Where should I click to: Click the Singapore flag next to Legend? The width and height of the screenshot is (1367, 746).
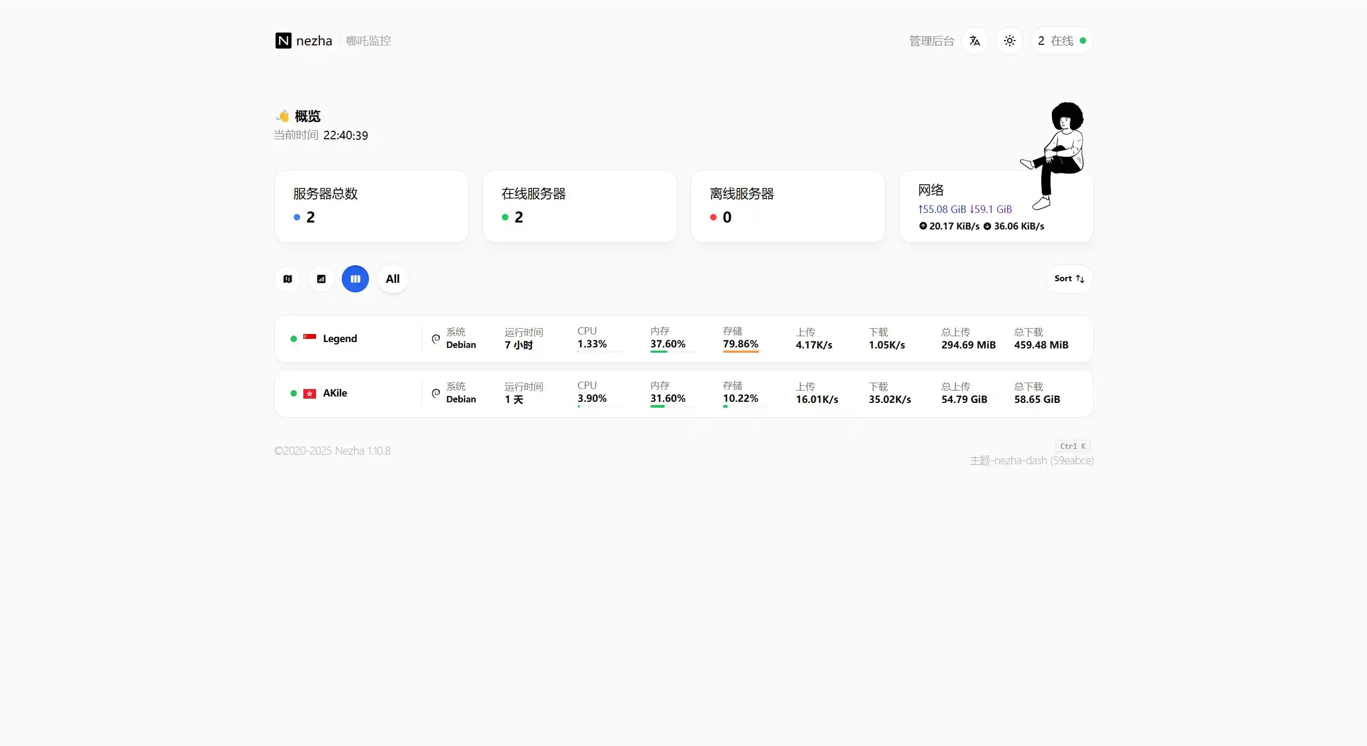pos(310,337)
